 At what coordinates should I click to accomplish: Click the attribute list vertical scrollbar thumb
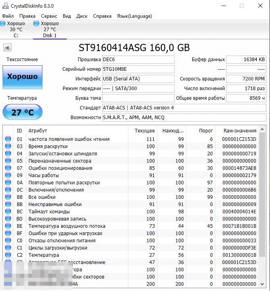262,195
